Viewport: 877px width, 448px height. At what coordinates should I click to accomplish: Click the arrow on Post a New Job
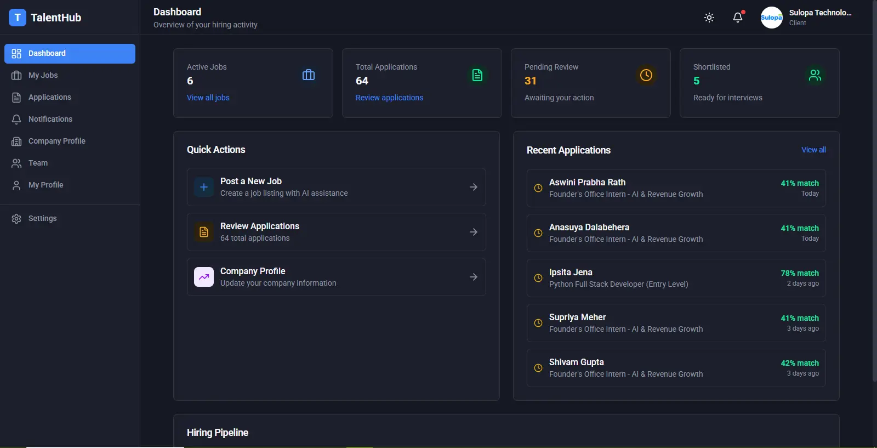[x=474, y=187]
